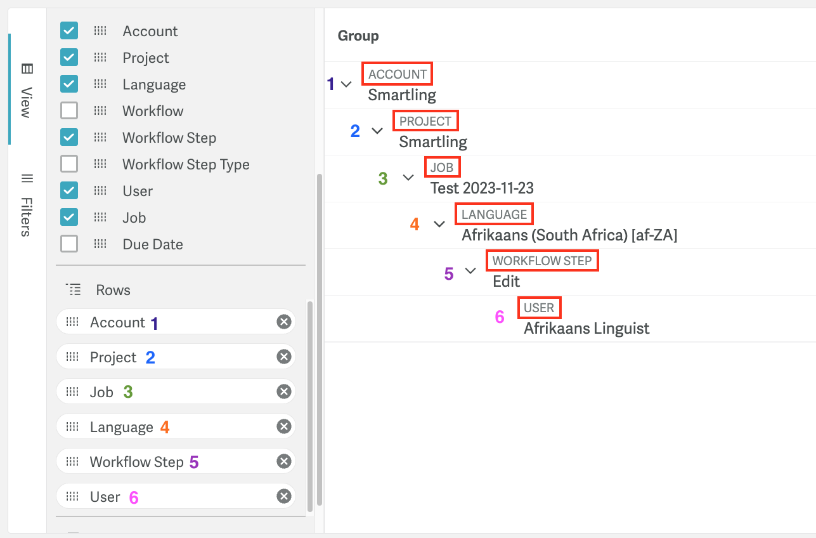Uncheck the Project checkbox

click(x=69, y=58)
